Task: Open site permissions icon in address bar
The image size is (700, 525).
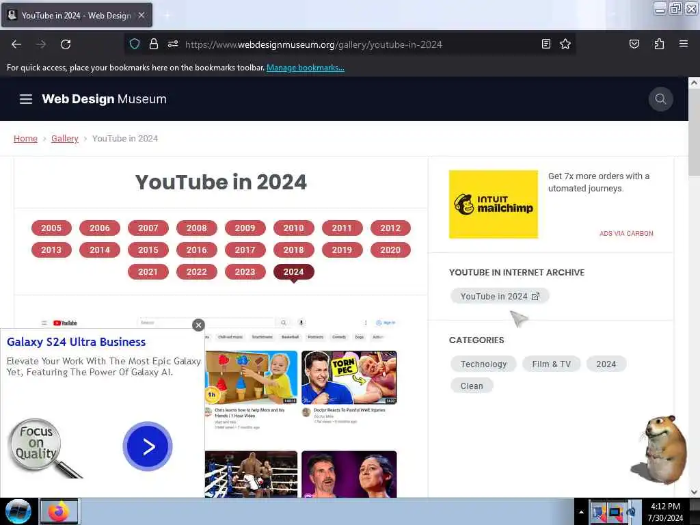Action: pyautogui.click(x=173, y=44)
